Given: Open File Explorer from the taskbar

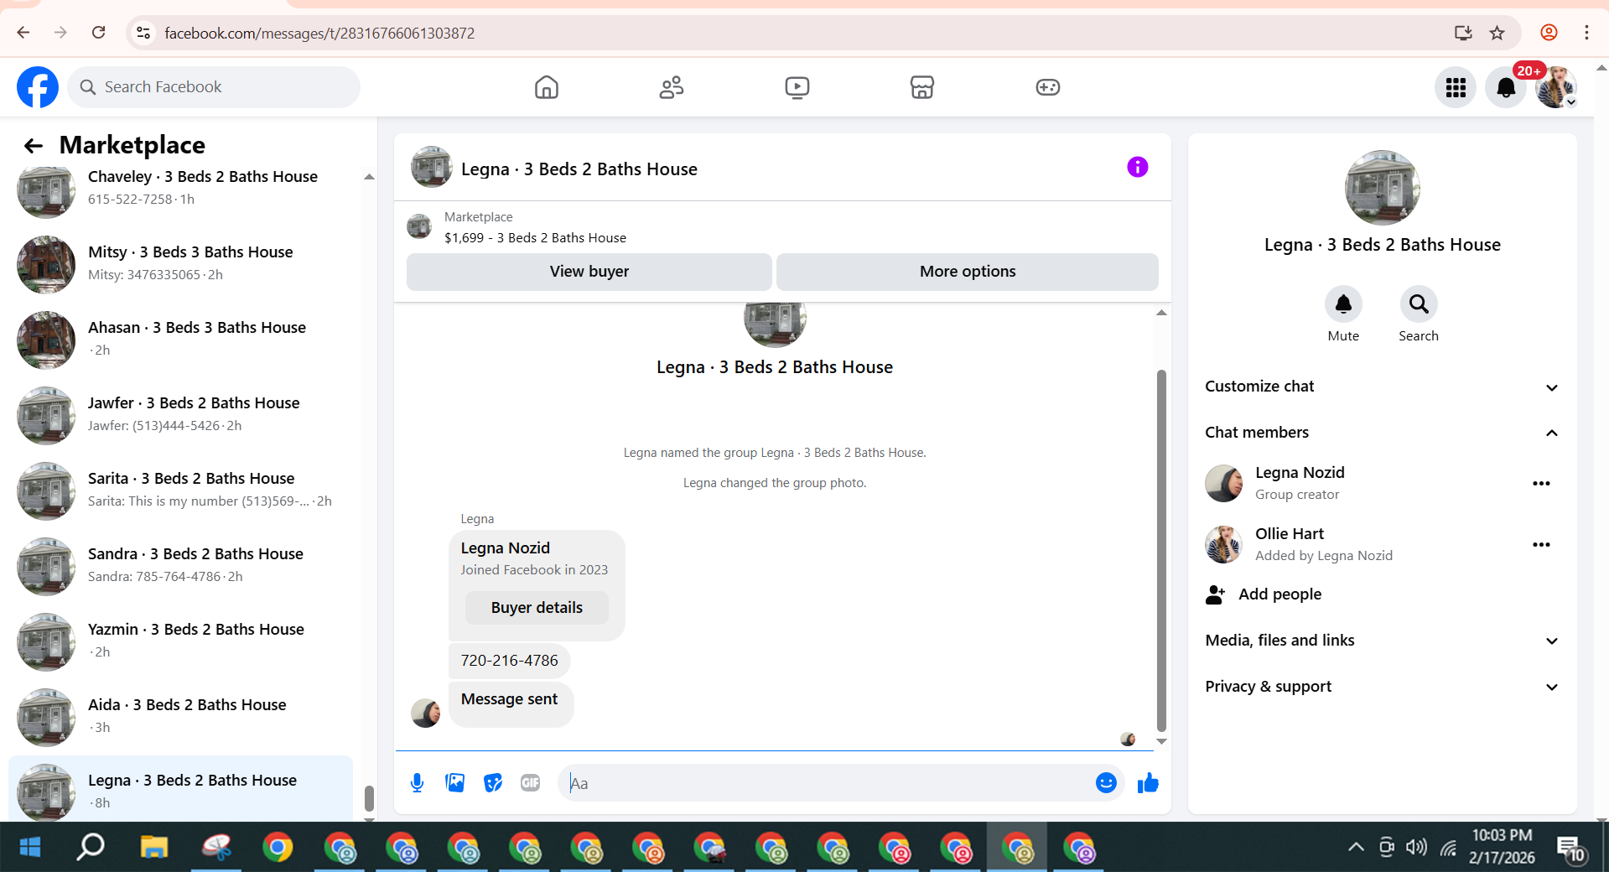Looking at the screenshot, I should [x=153, y=848].
